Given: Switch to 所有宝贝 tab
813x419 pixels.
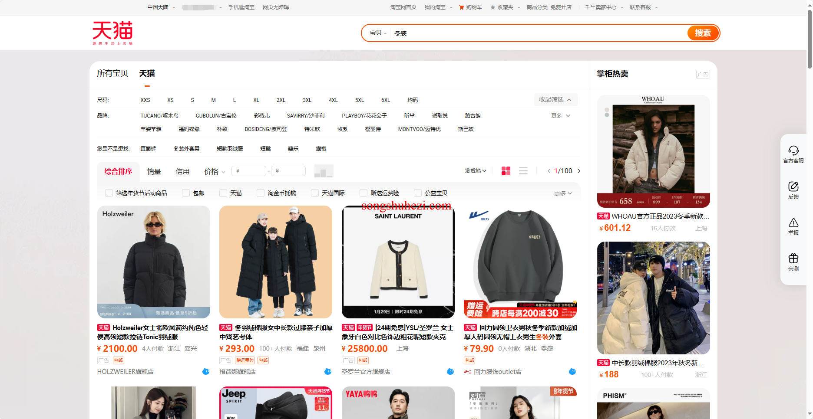Looking at the screenshot, I should [112, 73].
